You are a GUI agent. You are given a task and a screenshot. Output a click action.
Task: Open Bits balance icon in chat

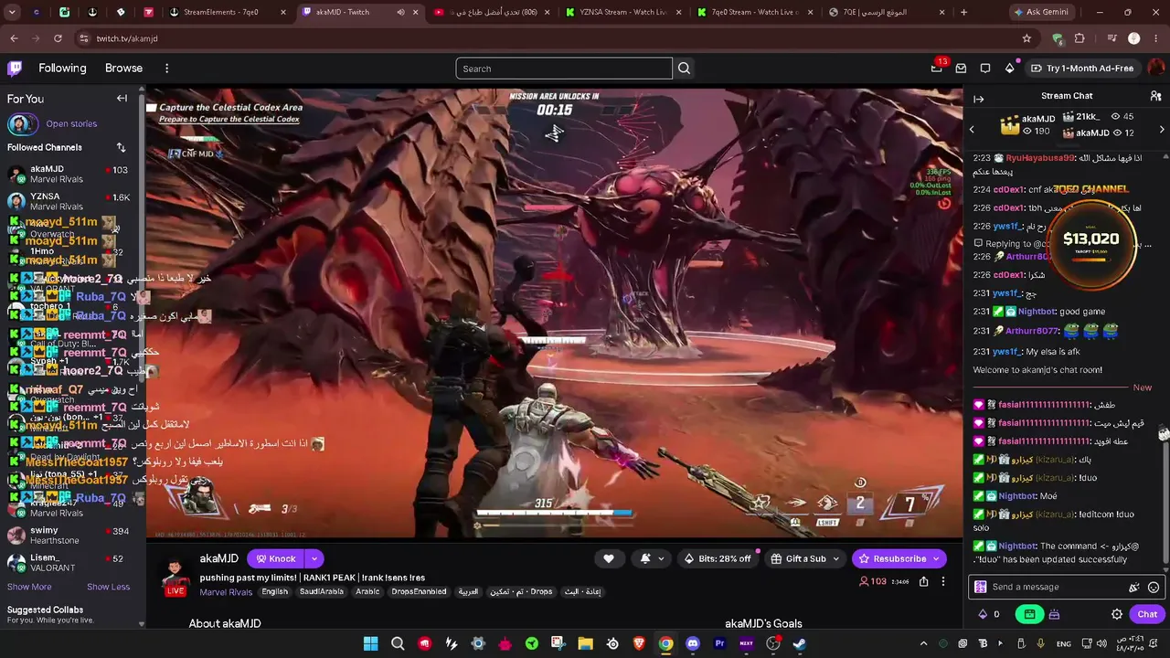tap(983, 614)
